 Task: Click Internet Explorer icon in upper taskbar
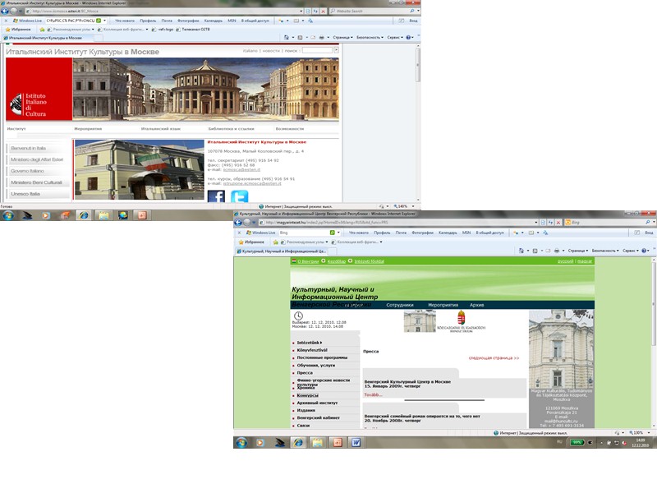click(x=84, y=215)
